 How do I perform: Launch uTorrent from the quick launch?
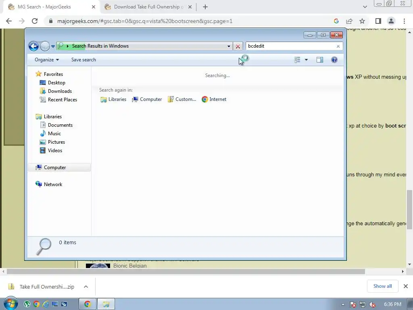tap(27, 304)
